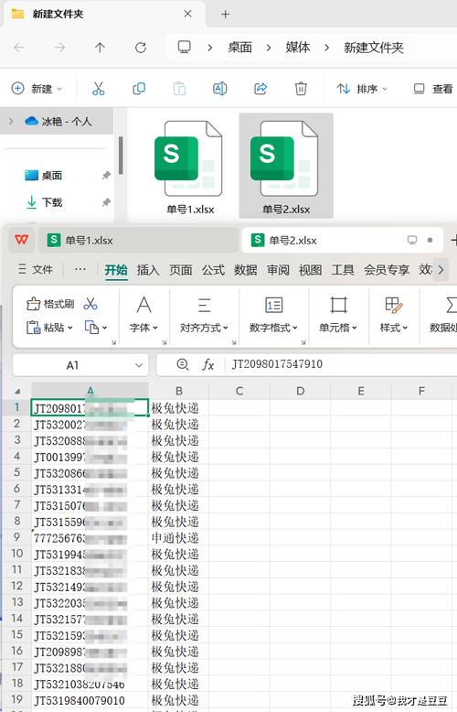This screenshot has height=712, width=457.
Task: Click the This PC monitor icon in address bar
Action: pos(184,47)
